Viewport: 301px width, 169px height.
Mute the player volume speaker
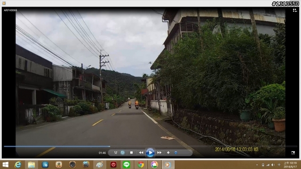(x=168, y=153)
